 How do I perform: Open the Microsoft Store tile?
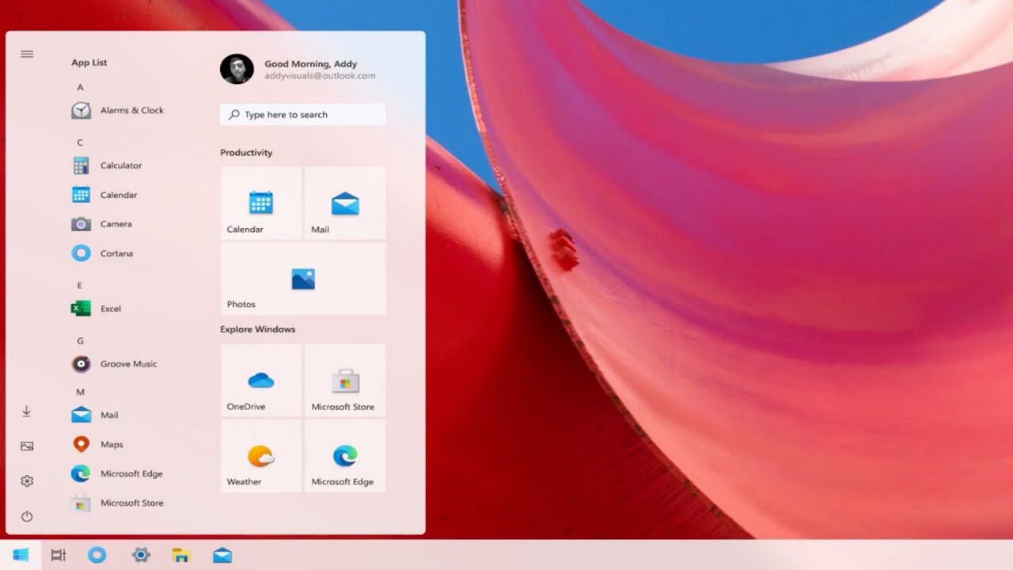(345, 380)
